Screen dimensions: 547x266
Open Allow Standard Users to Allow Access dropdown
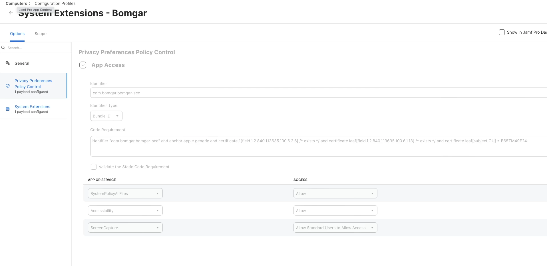335,228
